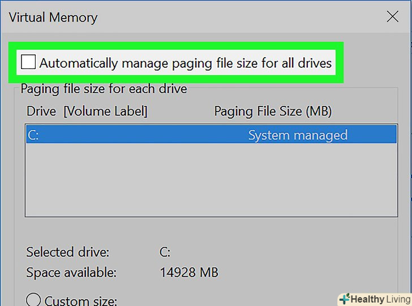Screen dimensions: 412x306
Task: Enable the automatically manage paging file checkbox
Action: tap(28, 62)
